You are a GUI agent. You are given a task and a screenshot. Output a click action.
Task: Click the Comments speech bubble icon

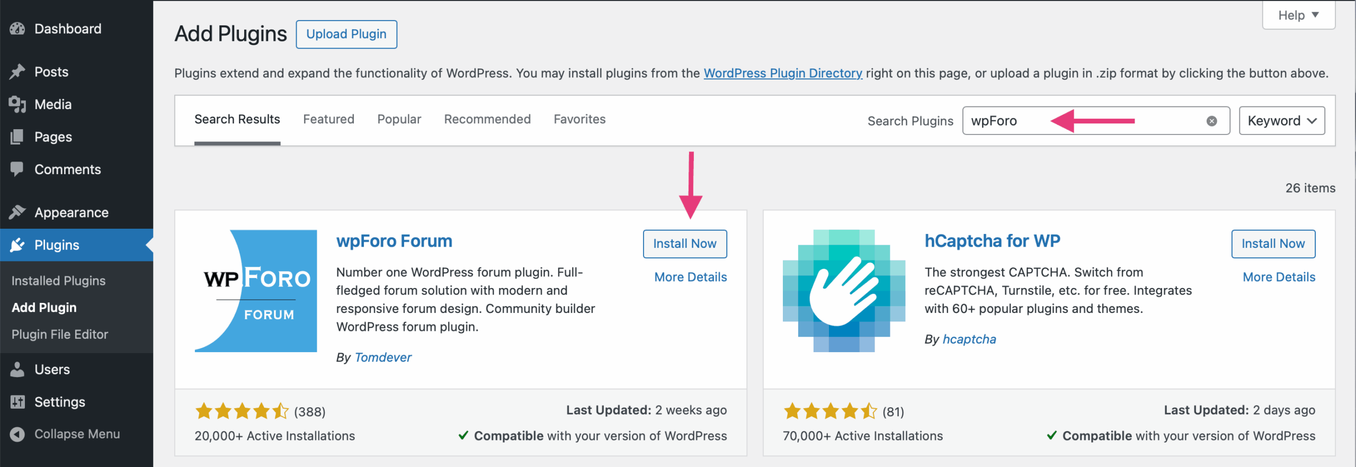tap(17, 169)
